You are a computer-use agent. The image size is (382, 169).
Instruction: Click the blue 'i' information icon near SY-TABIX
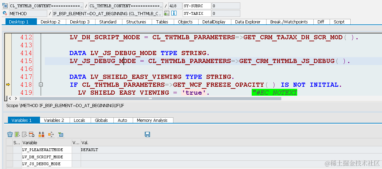(174, 13)
